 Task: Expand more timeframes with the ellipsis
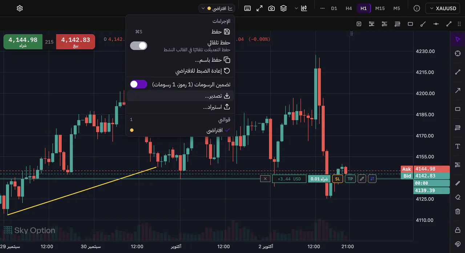tap(322, 8)
